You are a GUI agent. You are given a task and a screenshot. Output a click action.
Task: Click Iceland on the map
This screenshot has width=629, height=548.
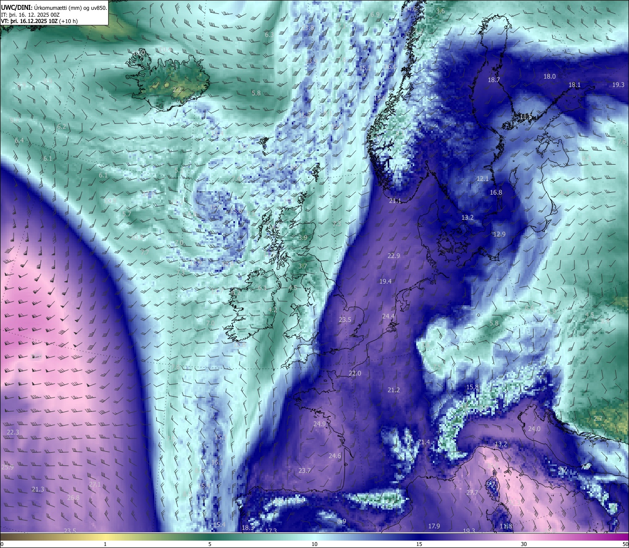(x=167, y=79)
